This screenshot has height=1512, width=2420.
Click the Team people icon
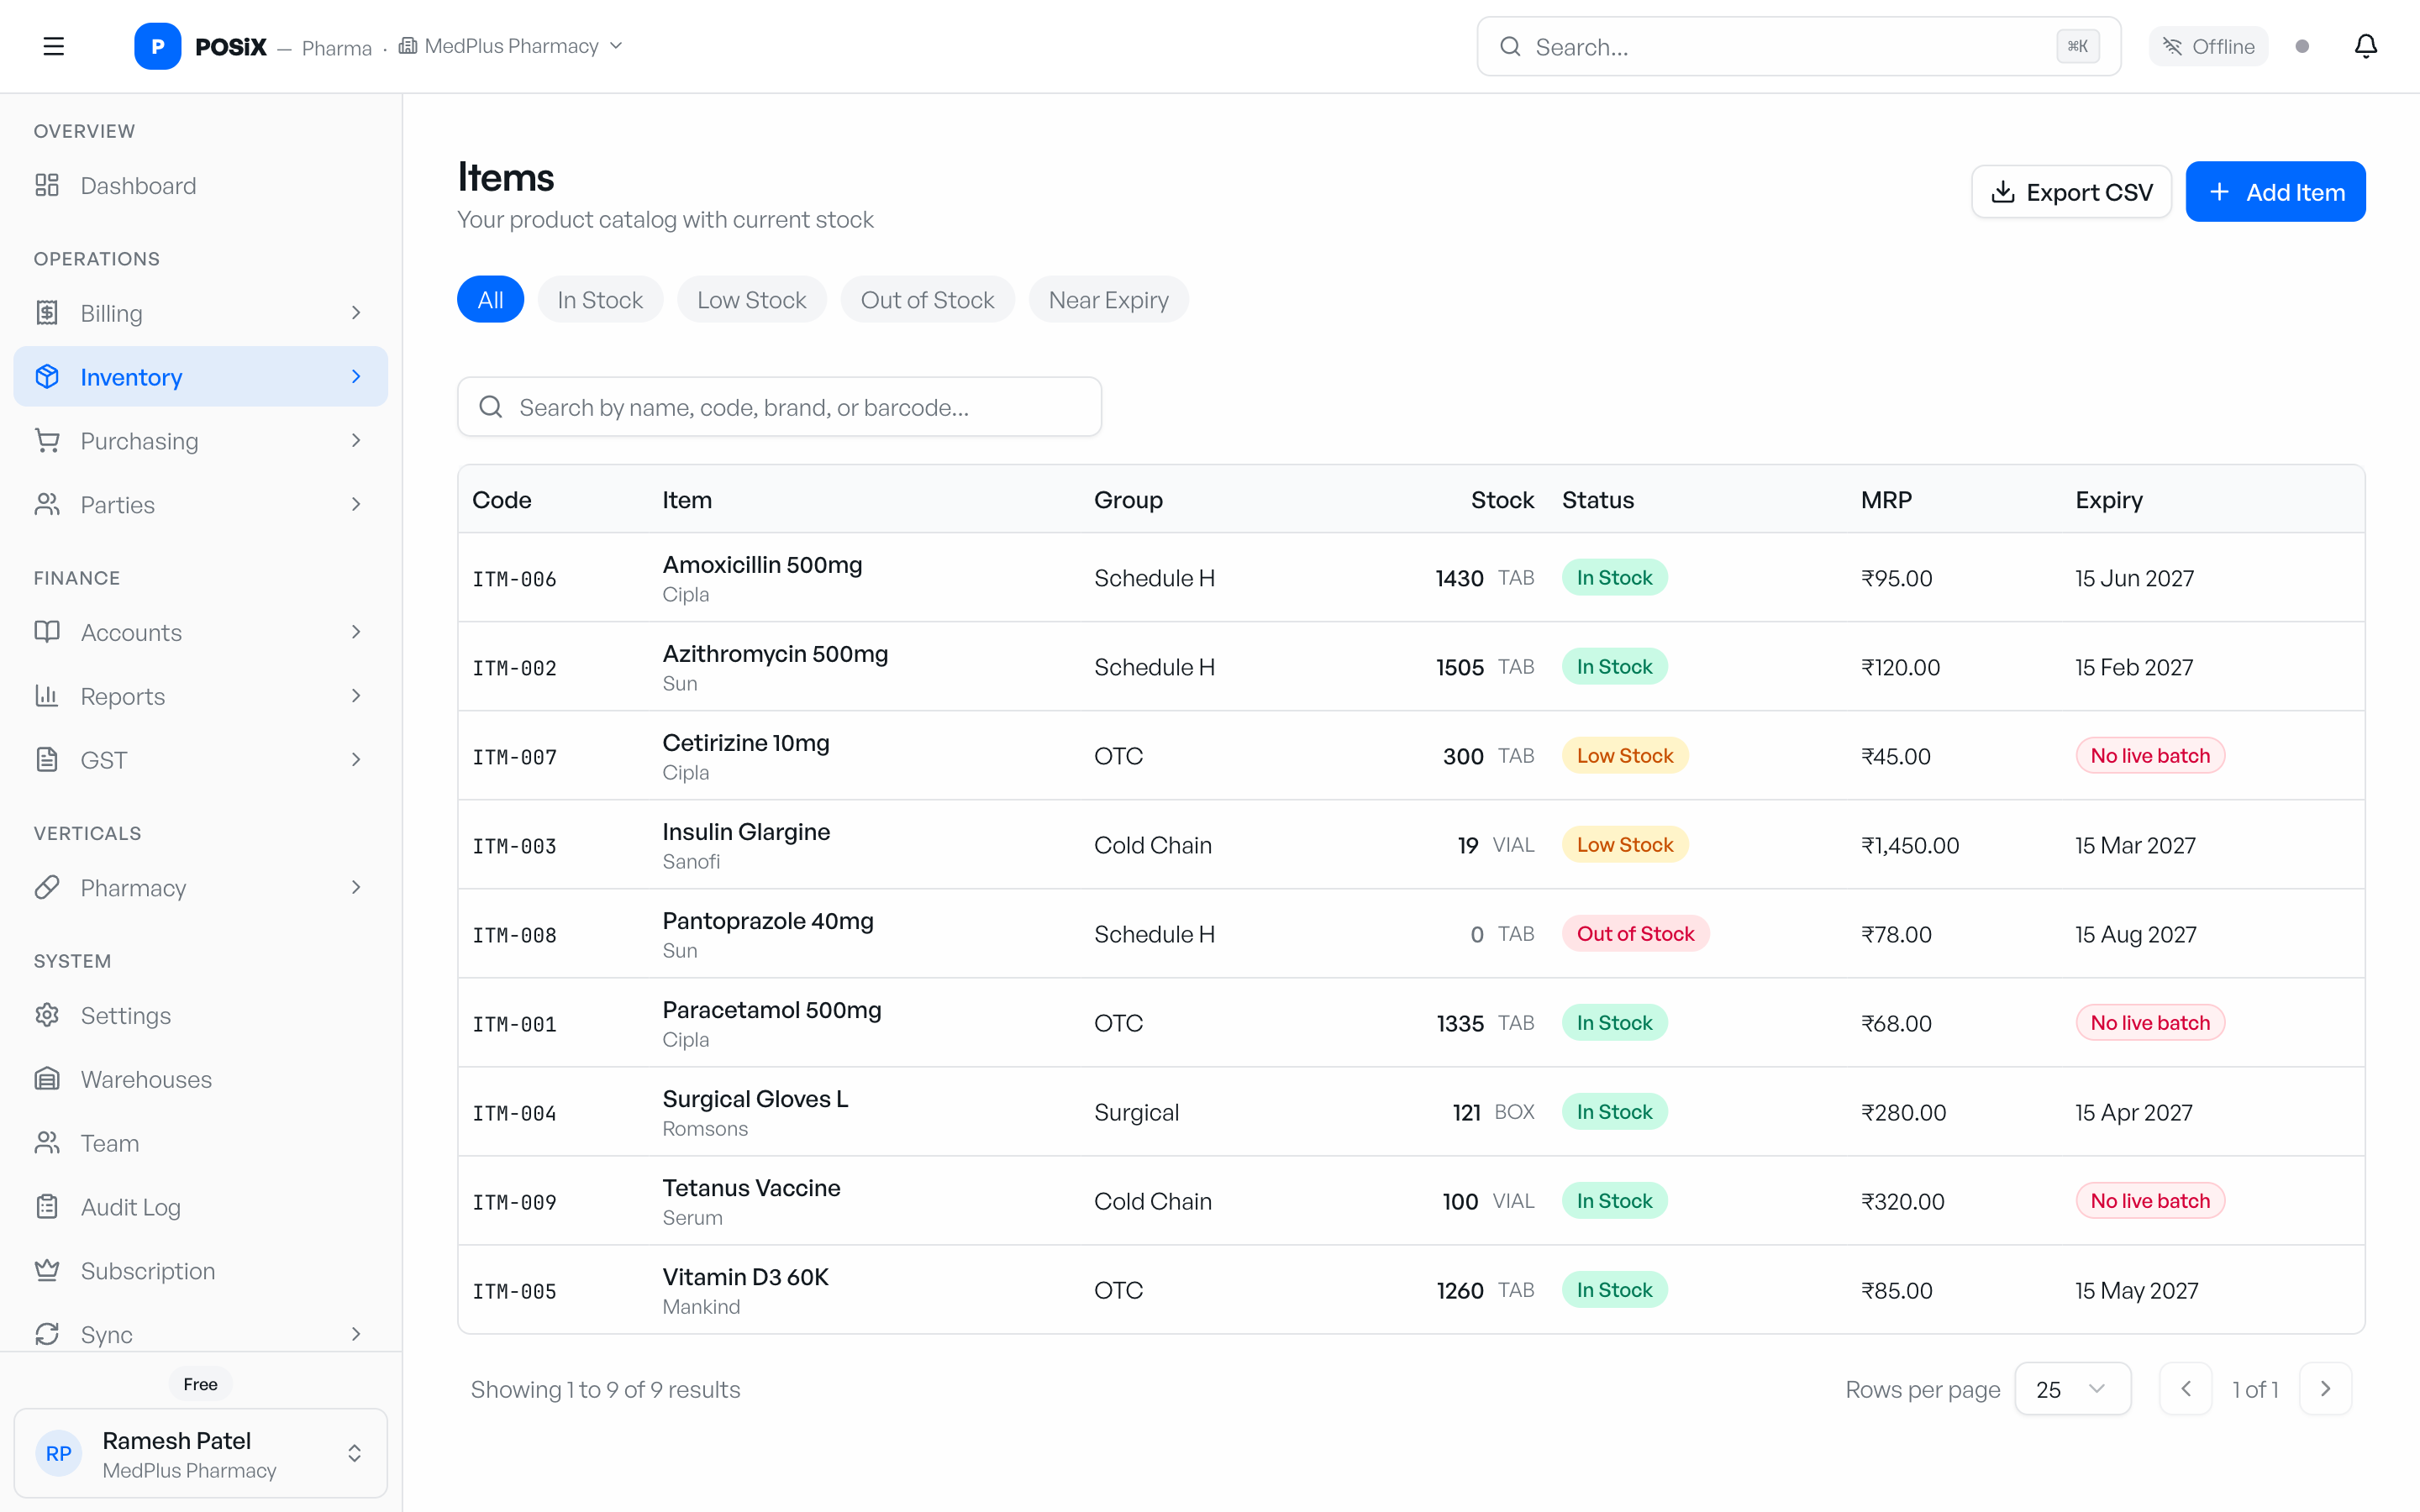click(47, 1143)
